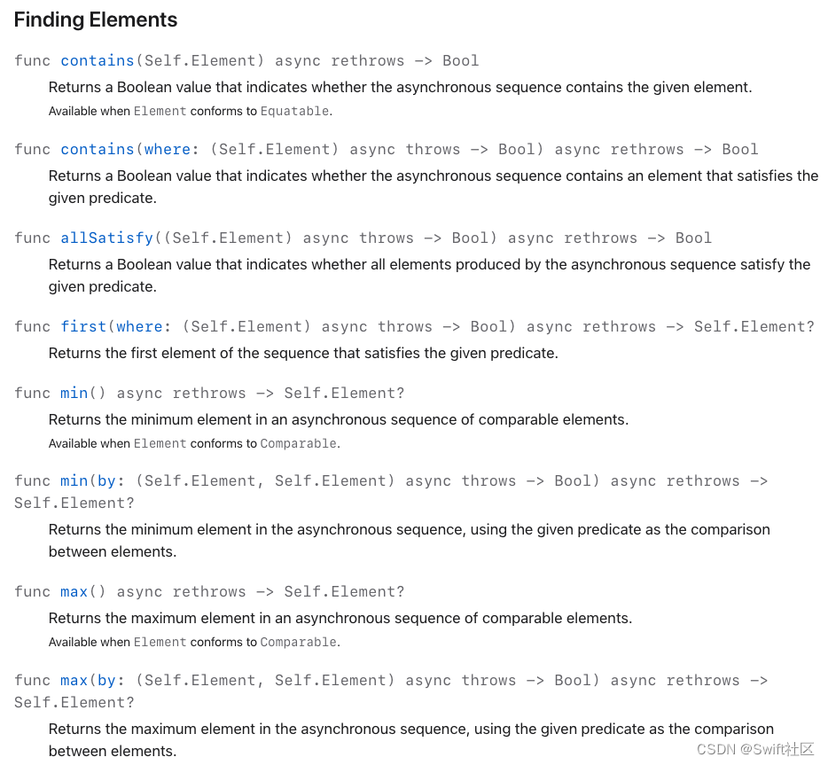The height and width of the screenshot is (765, 828).
Task: Click the first(where:) description sentence
Action: pos(303,353)
